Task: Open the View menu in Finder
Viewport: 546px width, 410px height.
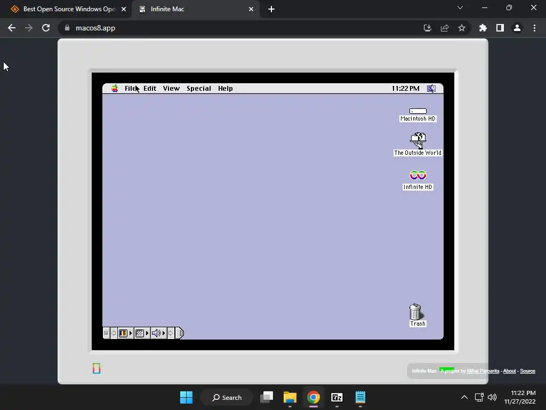Action: 171,89
